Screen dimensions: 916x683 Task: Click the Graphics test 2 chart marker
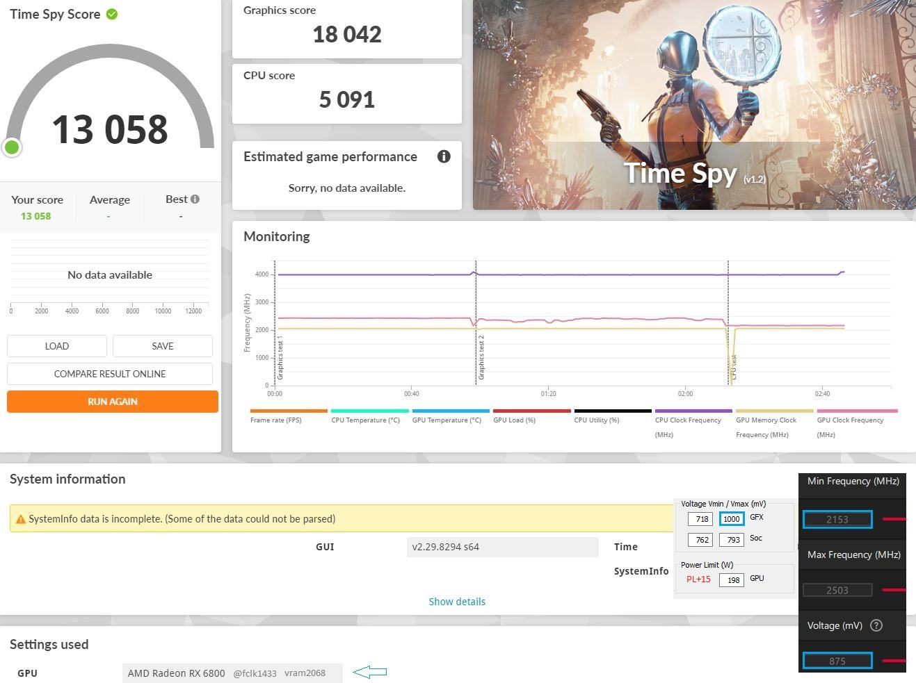(x=481, y=357)
